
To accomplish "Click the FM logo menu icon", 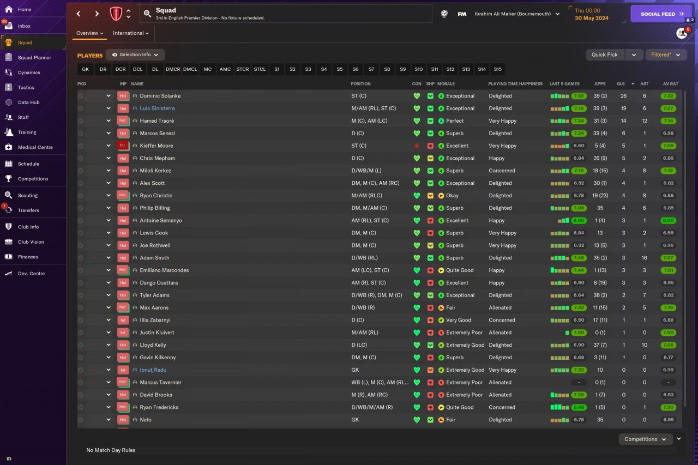I will (461, 14).
